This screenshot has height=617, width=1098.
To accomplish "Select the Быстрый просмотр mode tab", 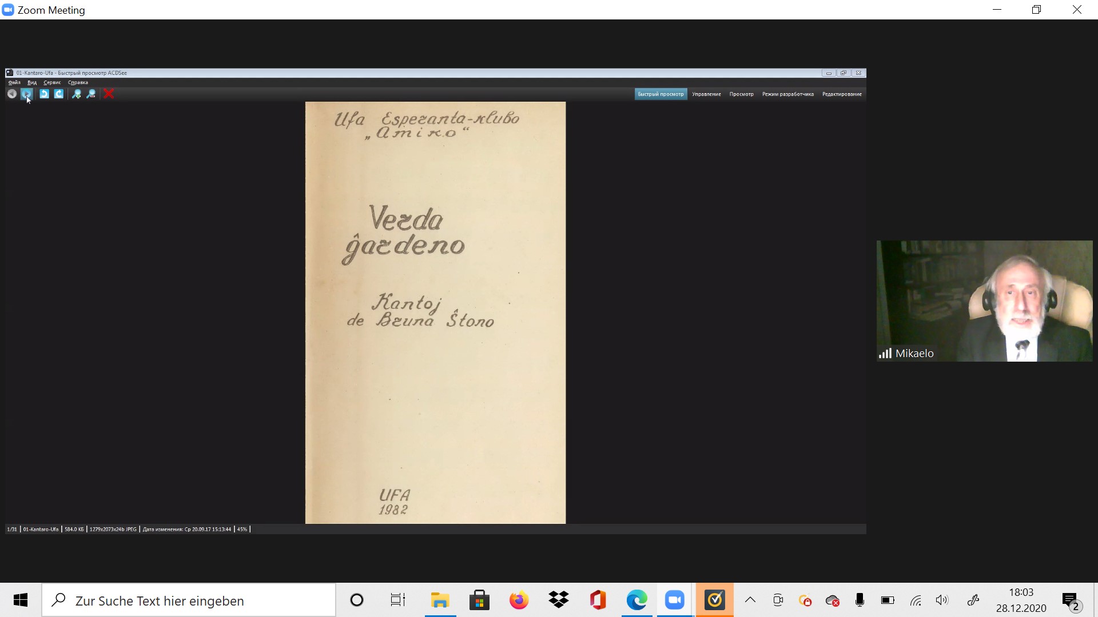I will [x=661, y=94].
